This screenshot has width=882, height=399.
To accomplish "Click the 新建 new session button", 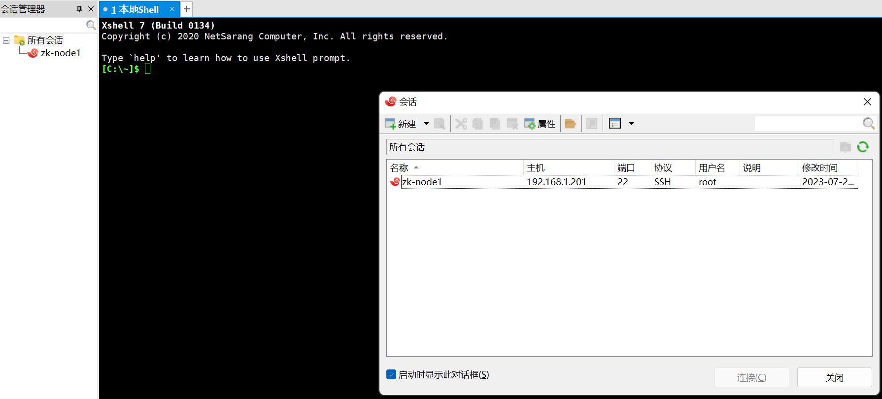I will coord(400,124).
